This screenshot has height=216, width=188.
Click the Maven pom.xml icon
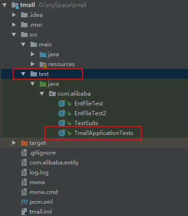pos(24,202)
